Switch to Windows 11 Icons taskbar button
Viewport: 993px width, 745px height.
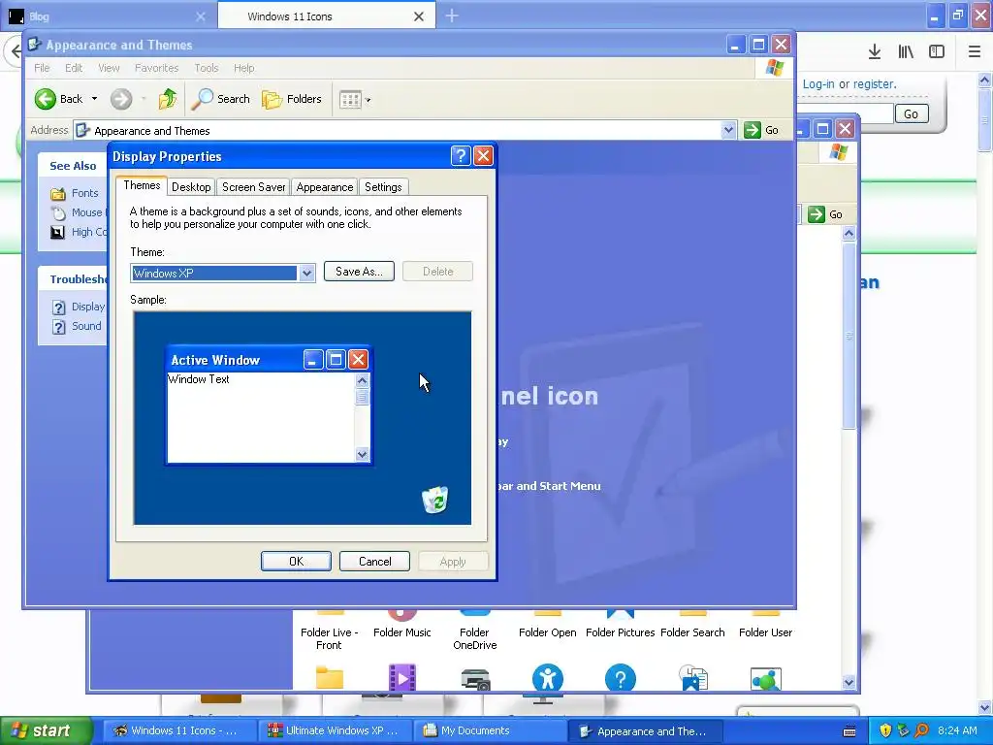[178, 731]
